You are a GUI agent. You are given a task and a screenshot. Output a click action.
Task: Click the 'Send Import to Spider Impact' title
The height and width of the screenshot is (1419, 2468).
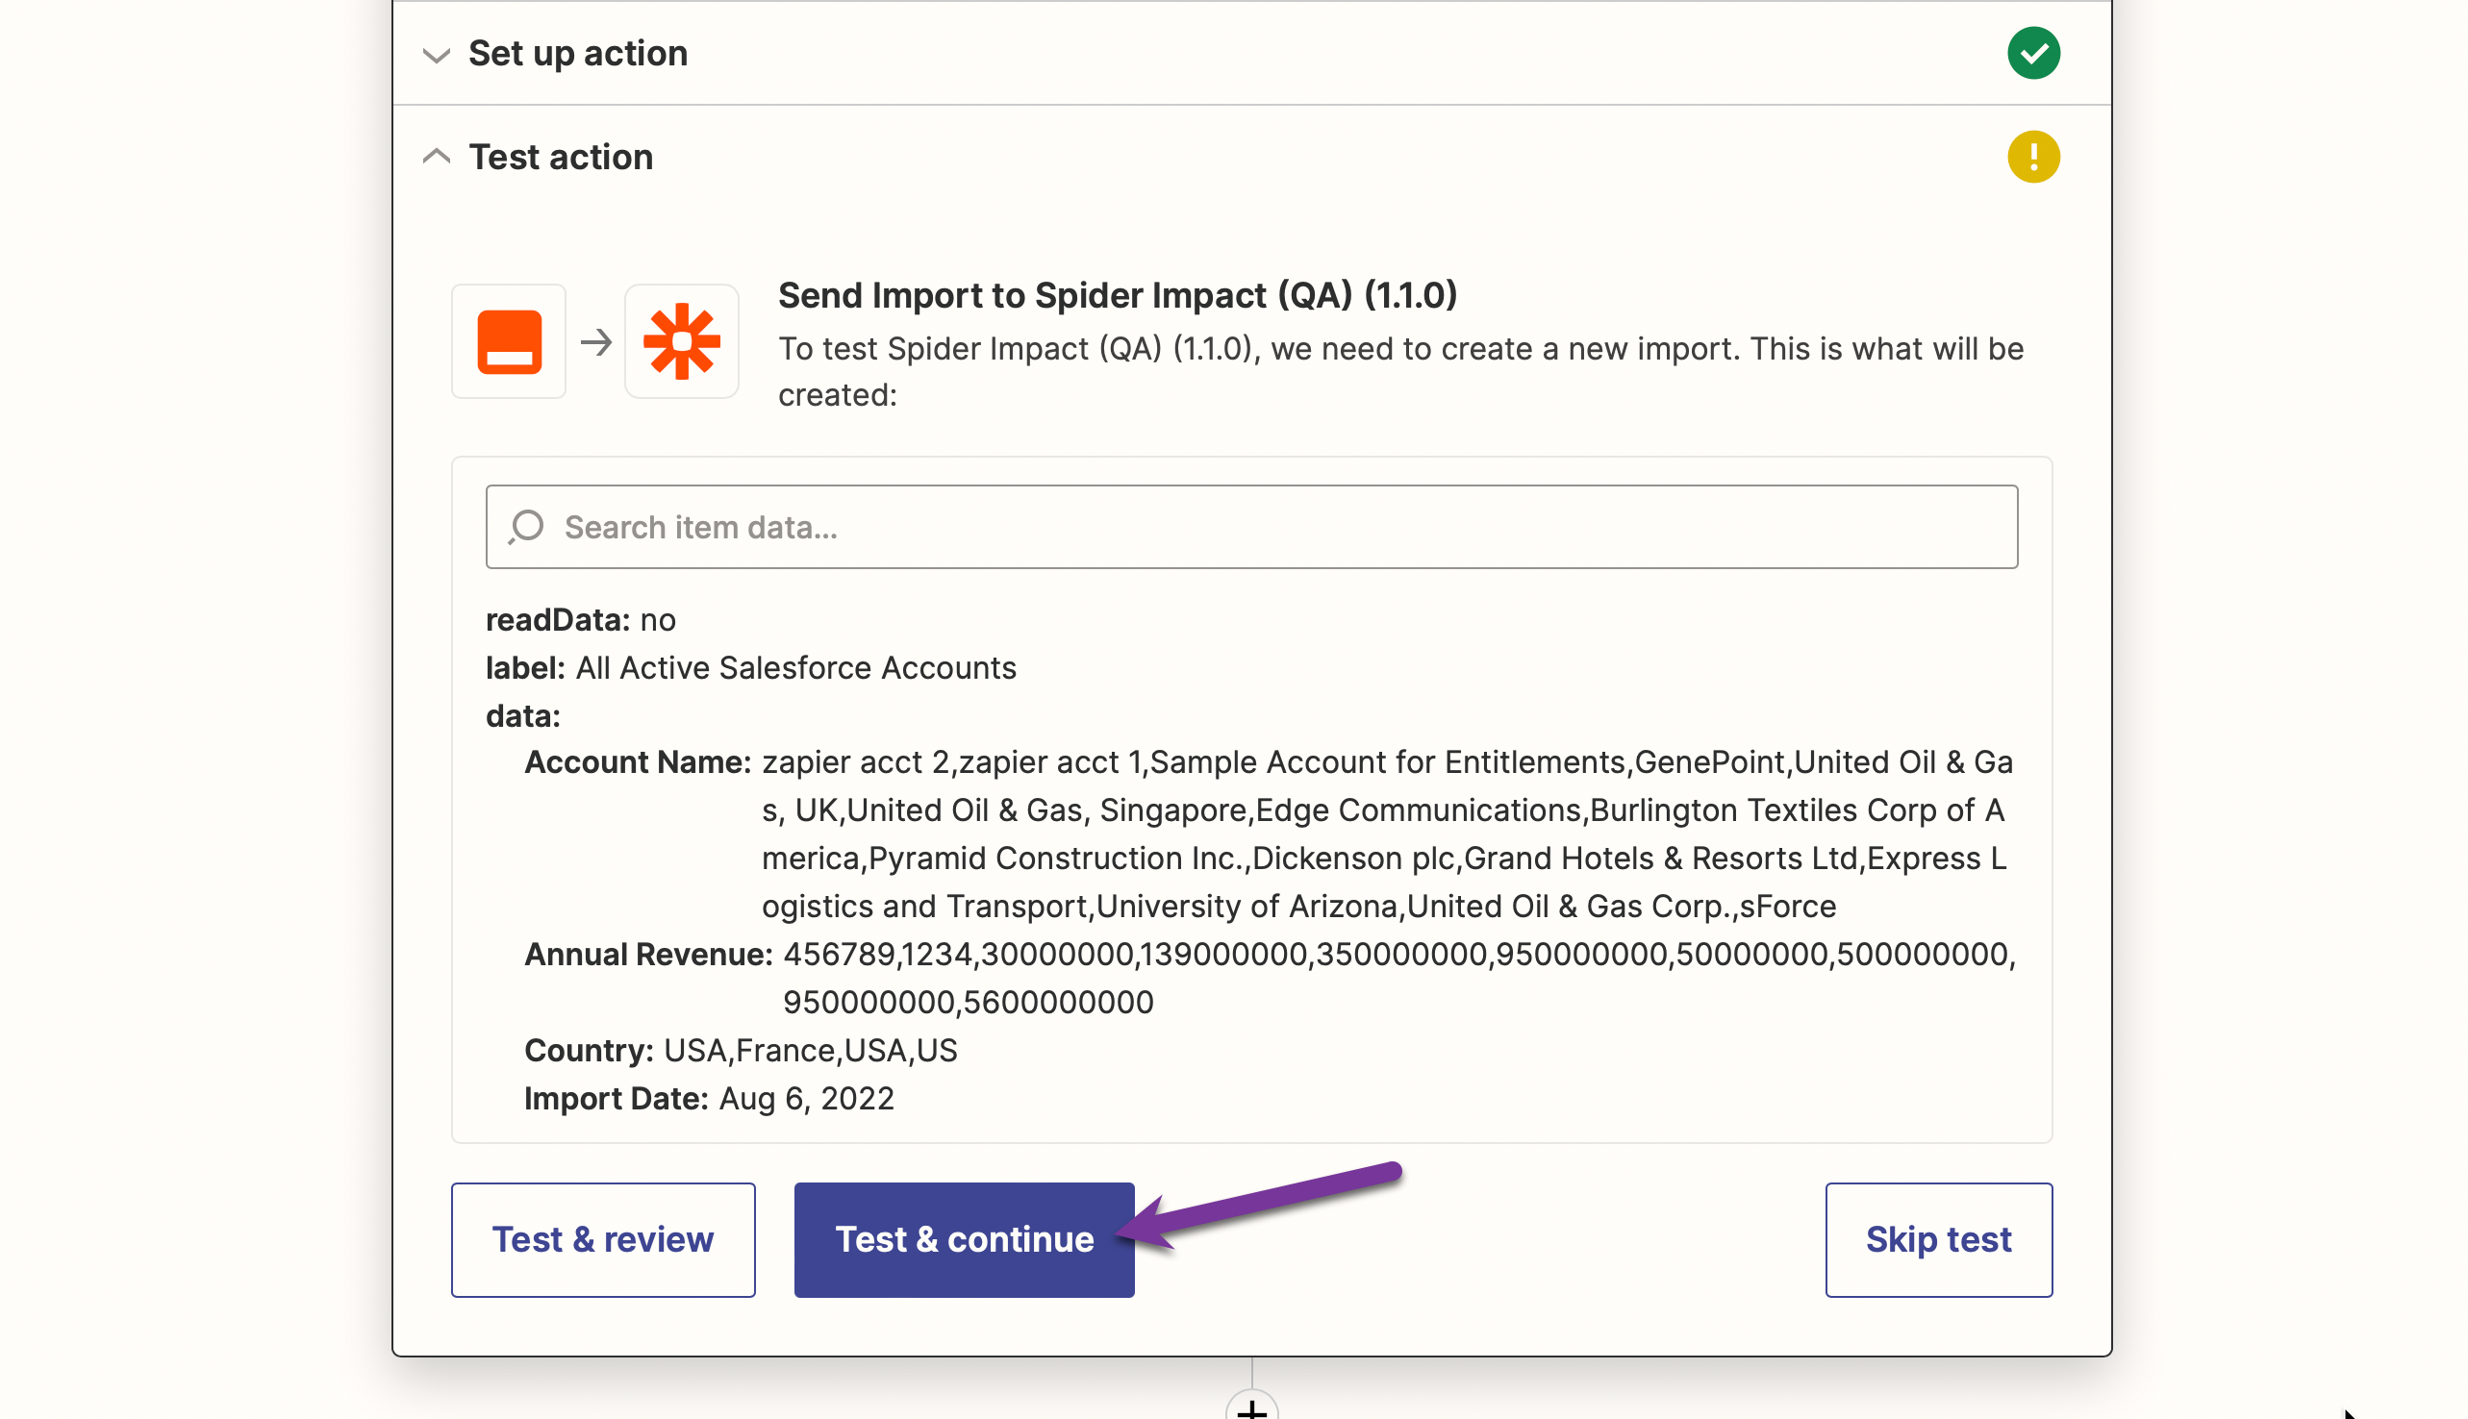tap(1116, 295)
